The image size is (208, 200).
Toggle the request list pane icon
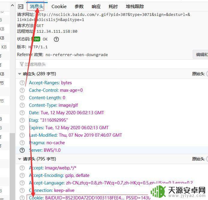[21, 7]
